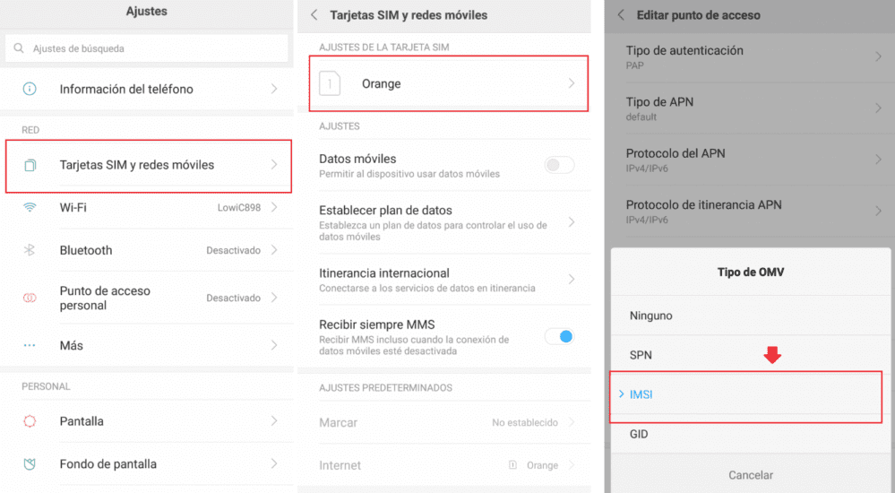This screenshot has height=493, width=895.
Task: Click the search magnifier icon in Ajustes
Action: pos(19,48)
